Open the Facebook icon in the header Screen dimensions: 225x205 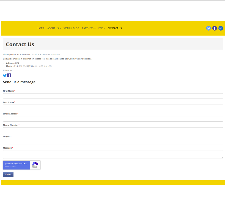pos(215,28)
